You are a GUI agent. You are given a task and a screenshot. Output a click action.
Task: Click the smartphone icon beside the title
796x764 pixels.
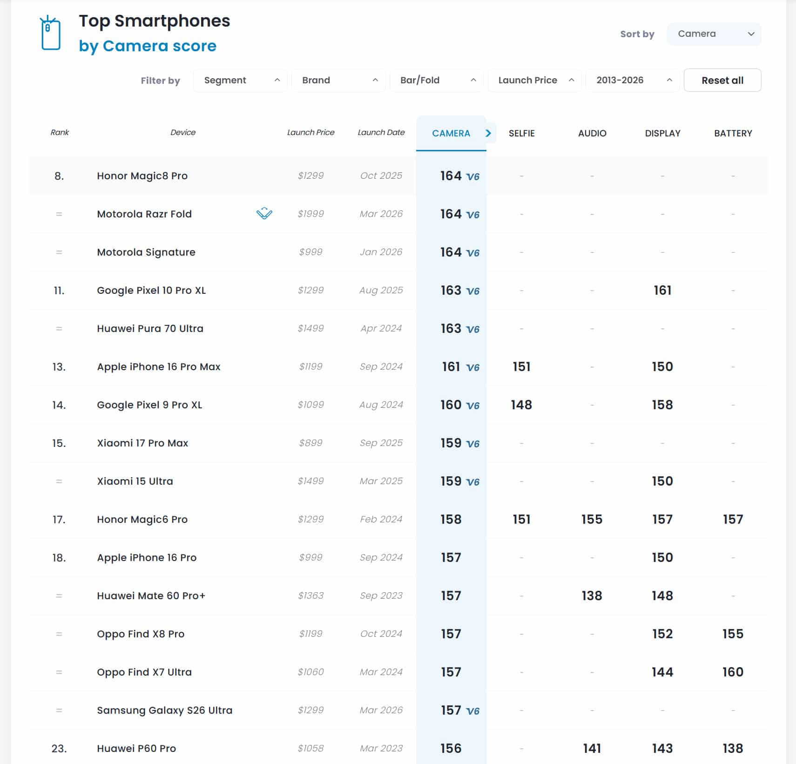tap(50, 33)
